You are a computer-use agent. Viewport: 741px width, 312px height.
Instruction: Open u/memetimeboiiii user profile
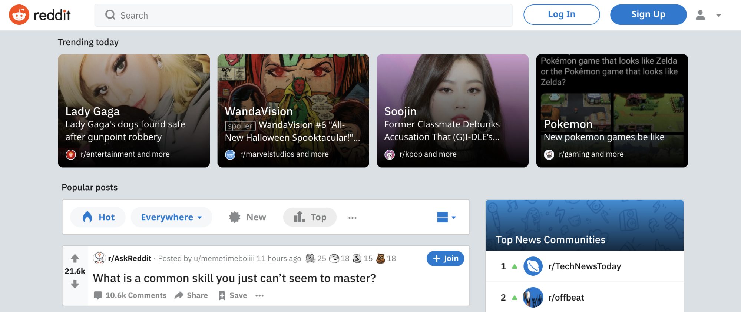(224, 258)
